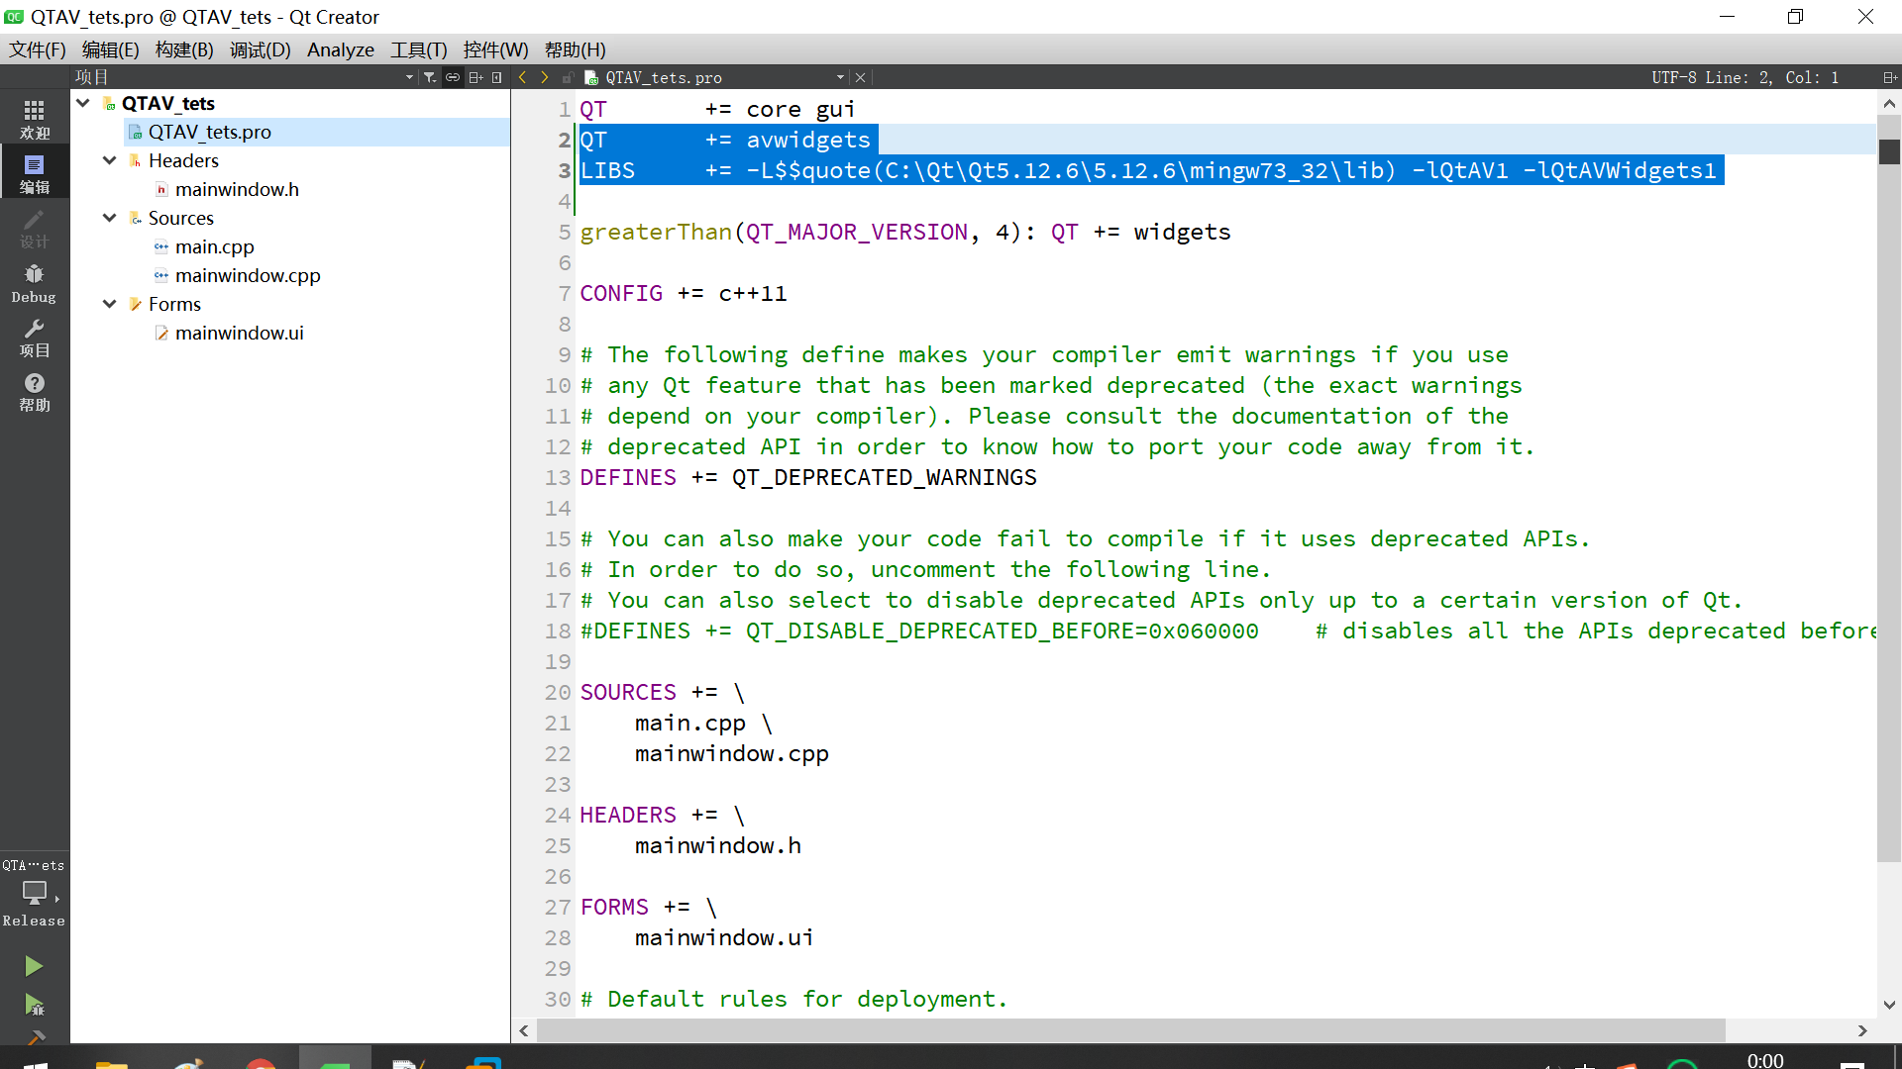Collapse the Sources tree node
Image resolution: width=1902 pixels, height=1069 pixels.
pyautogui.click(x=110, y=218)
